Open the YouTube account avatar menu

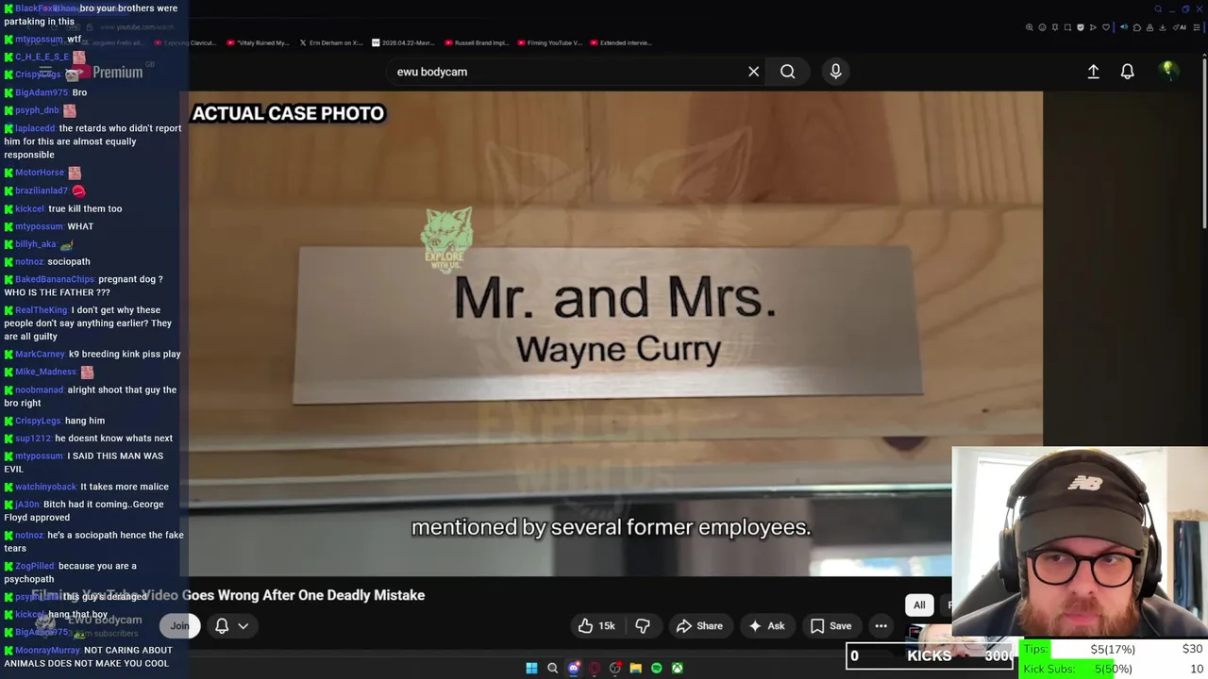pyautogui.click(x=1168, y=71)
